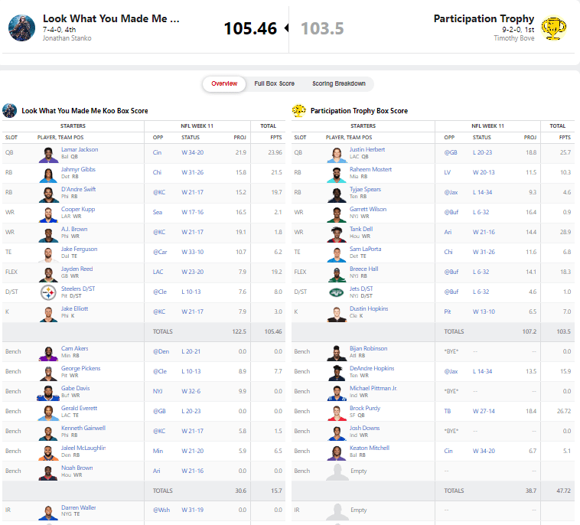Screen dimensions: 580x525
Task: Click Lamar Jackson's player headshot
Action: 50,154
